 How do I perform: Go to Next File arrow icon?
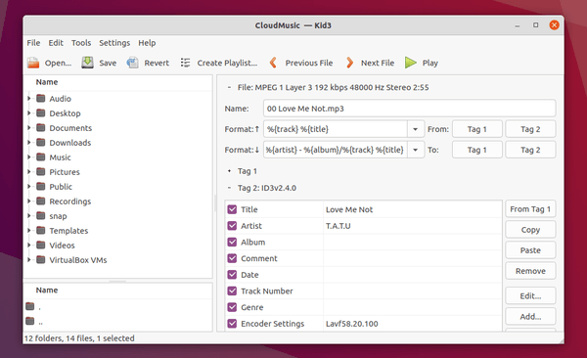coord(349,63)
